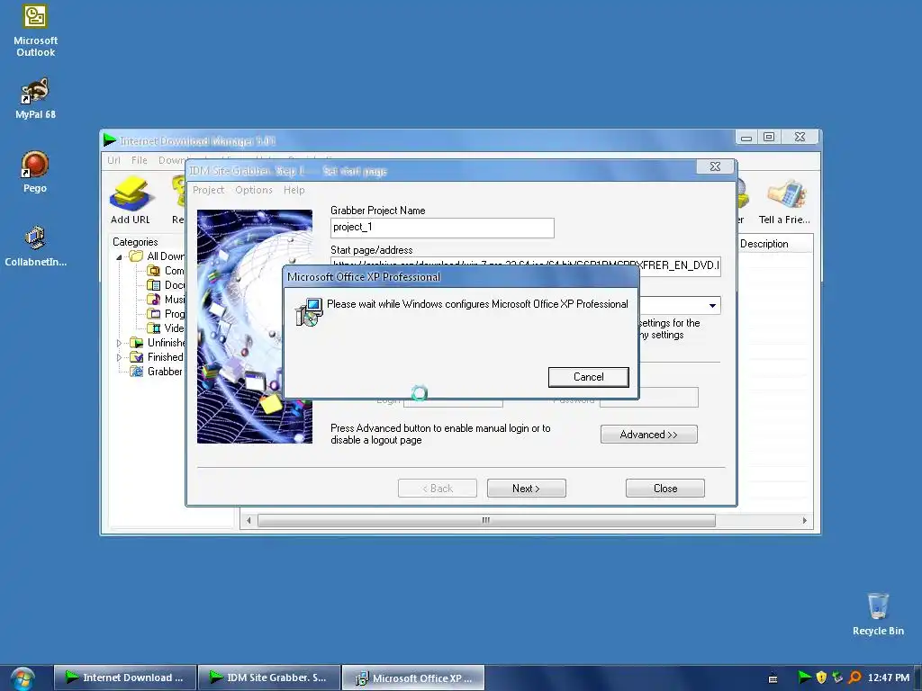The image size is (922, 691).
Task: Cancel the Office XP configuration dialog
Action: [x=589, y=377]
